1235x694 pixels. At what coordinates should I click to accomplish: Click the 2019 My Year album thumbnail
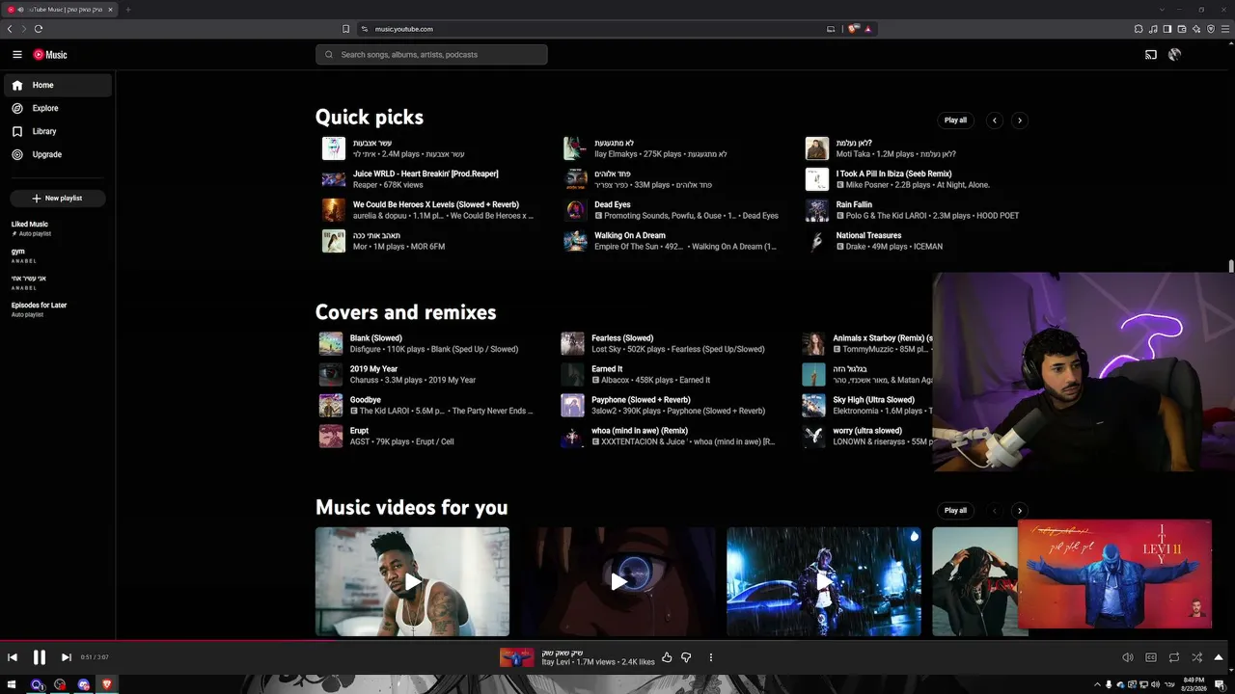[331, 374]
